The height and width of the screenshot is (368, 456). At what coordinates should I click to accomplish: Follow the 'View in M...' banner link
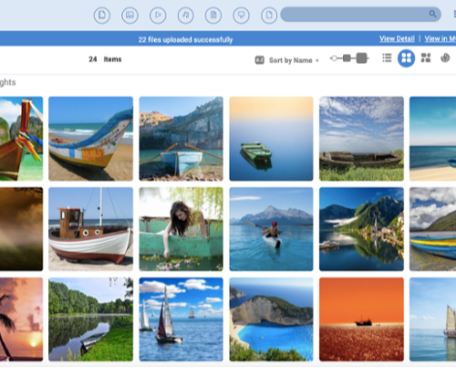coord(440,39)
